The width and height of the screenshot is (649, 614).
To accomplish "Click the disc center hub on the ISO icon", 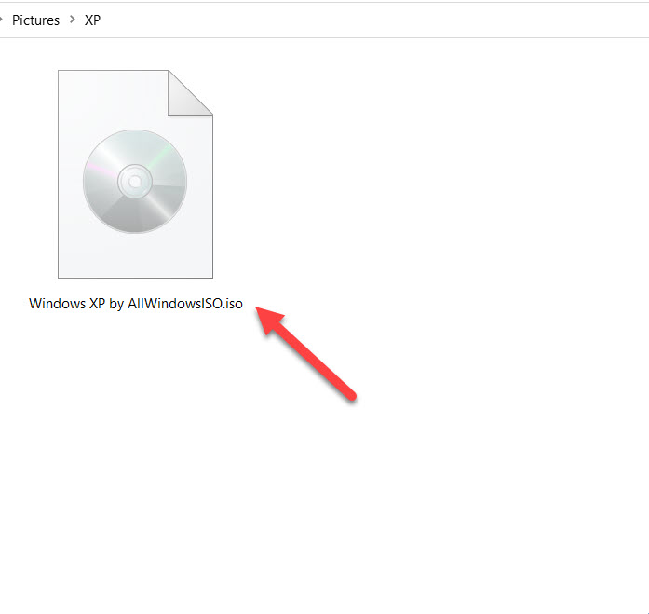I will 135,182.
